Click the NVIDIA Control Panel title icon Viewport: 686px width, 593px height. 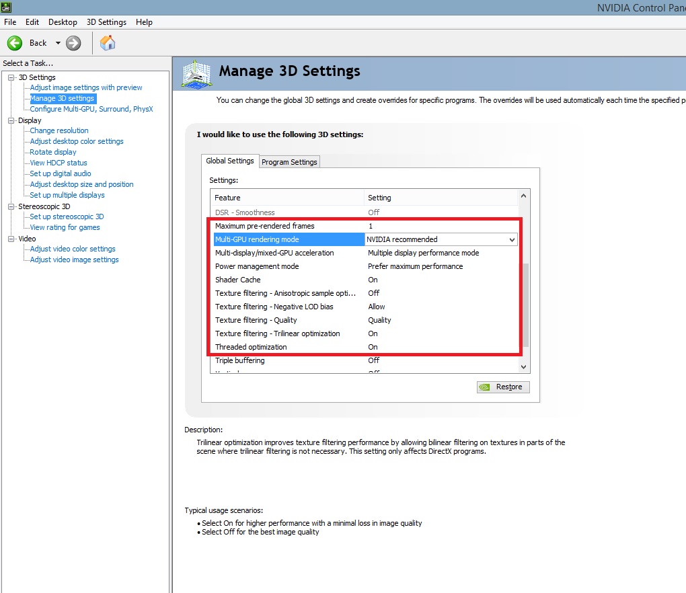click(5, 7)
